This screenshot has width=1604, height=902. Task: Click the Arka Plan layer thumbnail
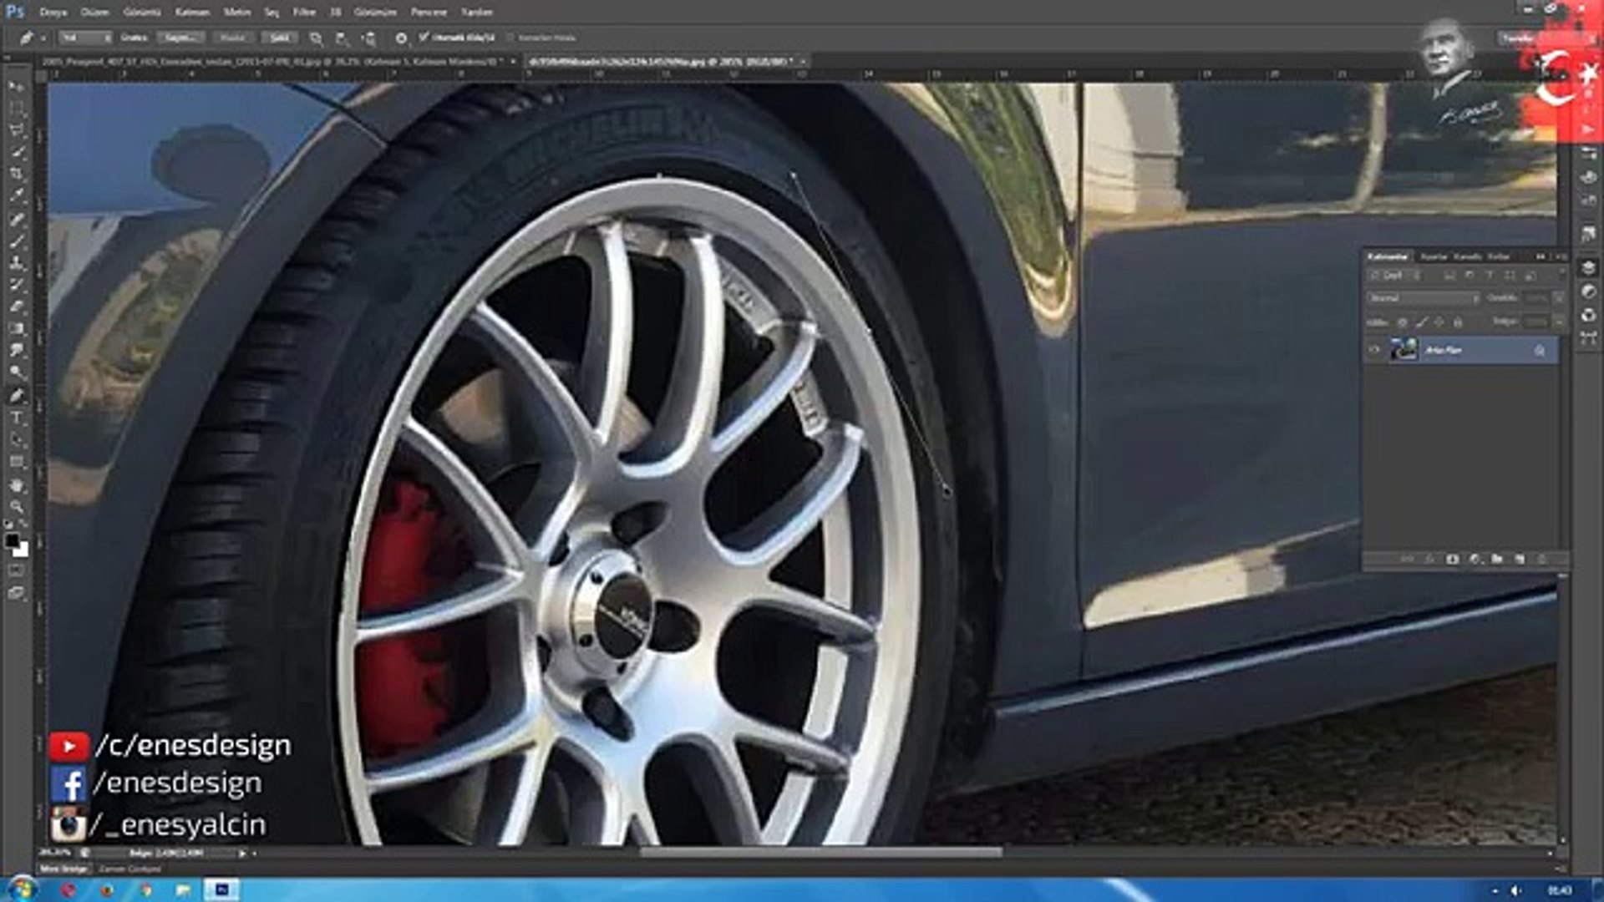coord(1403,350)
